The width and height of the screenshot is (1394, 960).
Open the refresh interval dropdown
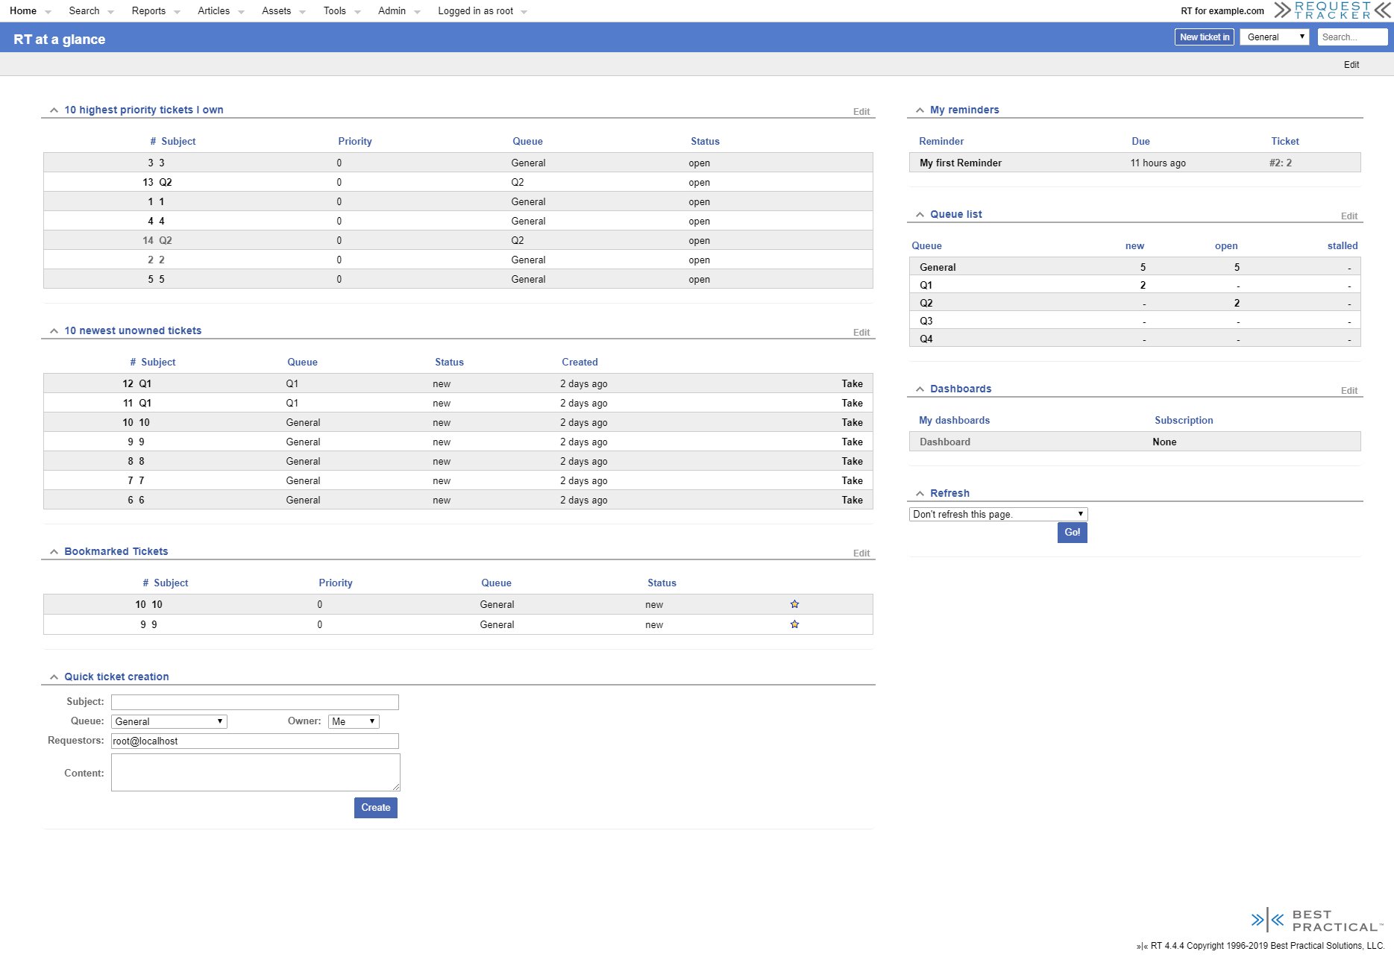pos(998,514)
